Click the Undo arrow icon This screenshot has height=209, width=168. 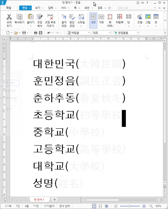[49, 33]
